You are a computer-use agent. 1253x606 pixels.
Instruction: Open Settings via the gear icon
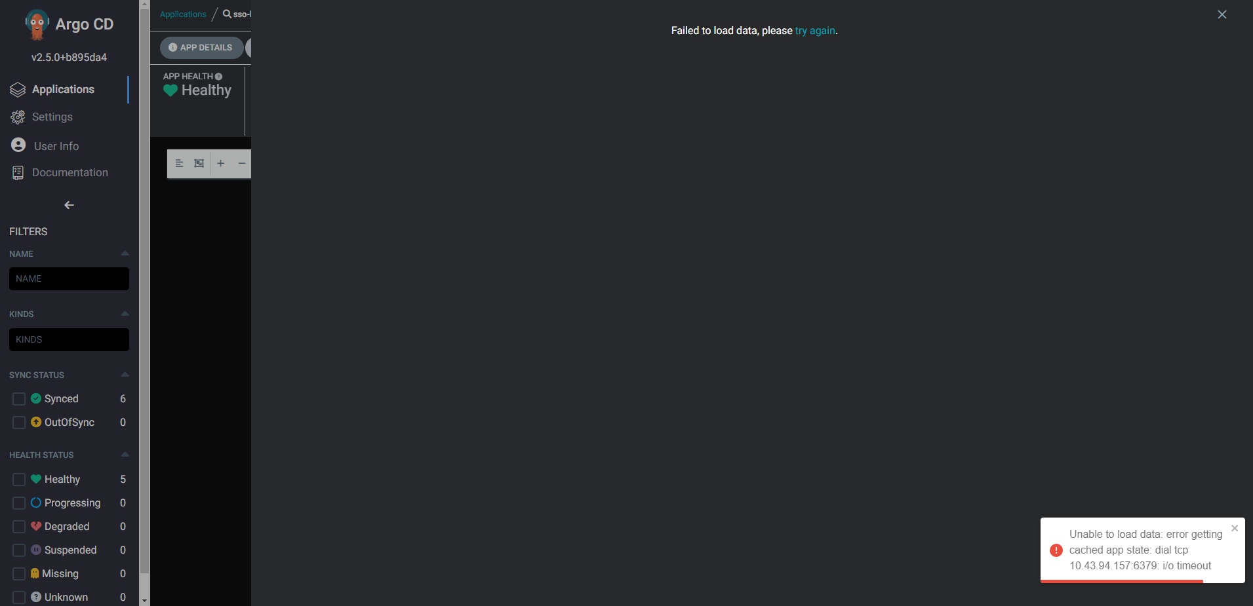(x=16, y=117)
